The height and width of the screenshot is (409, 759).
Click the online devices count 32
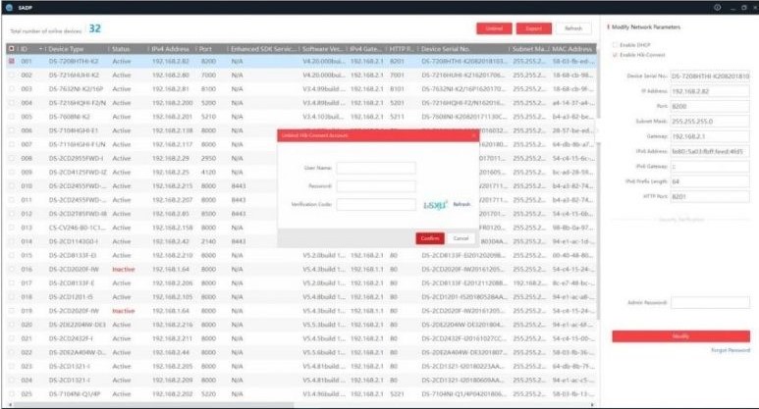(95, 28)
